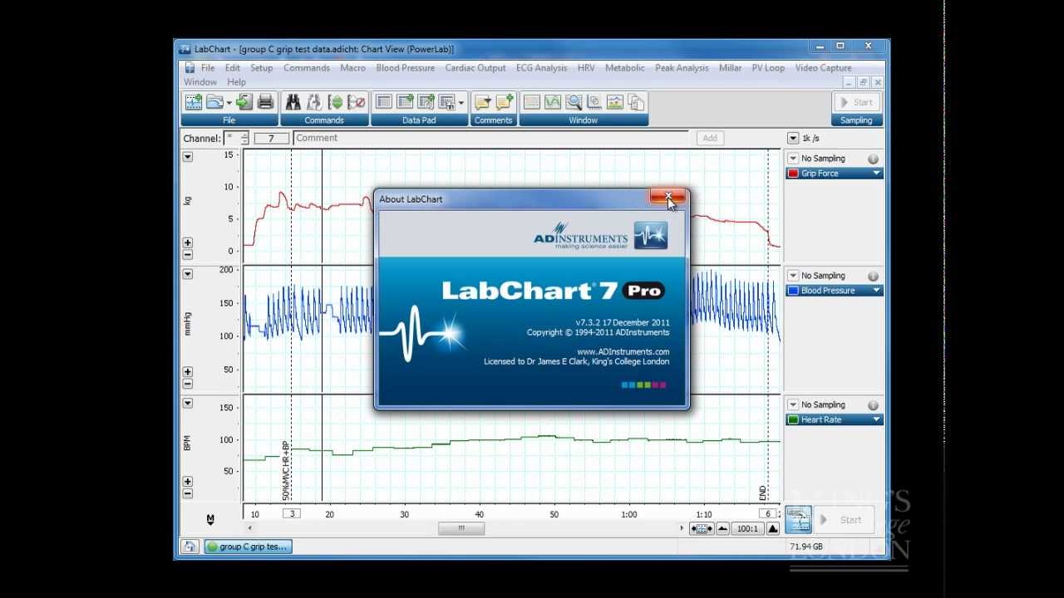Open the Comments window icon
The image size is (1064, 598).
[482, 102]
